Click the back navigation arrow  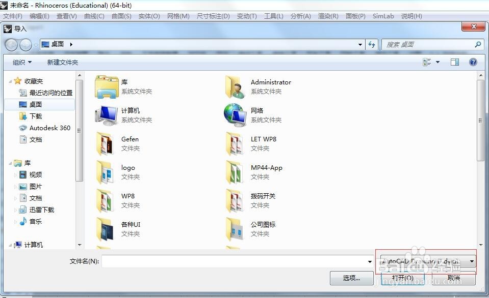click(12, 45)
